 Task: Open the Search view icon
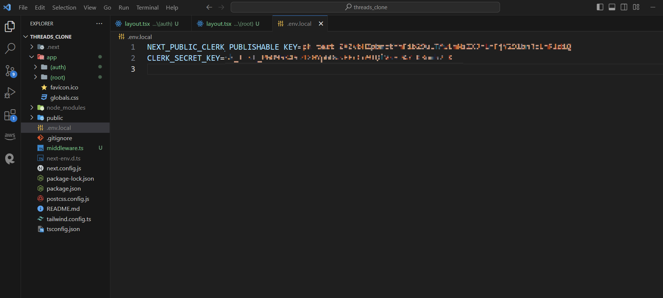(10, 48)
